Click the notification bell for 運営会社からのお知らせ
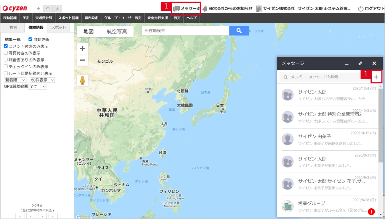Screen dimensions: 385x219 (x=205, y=9)
